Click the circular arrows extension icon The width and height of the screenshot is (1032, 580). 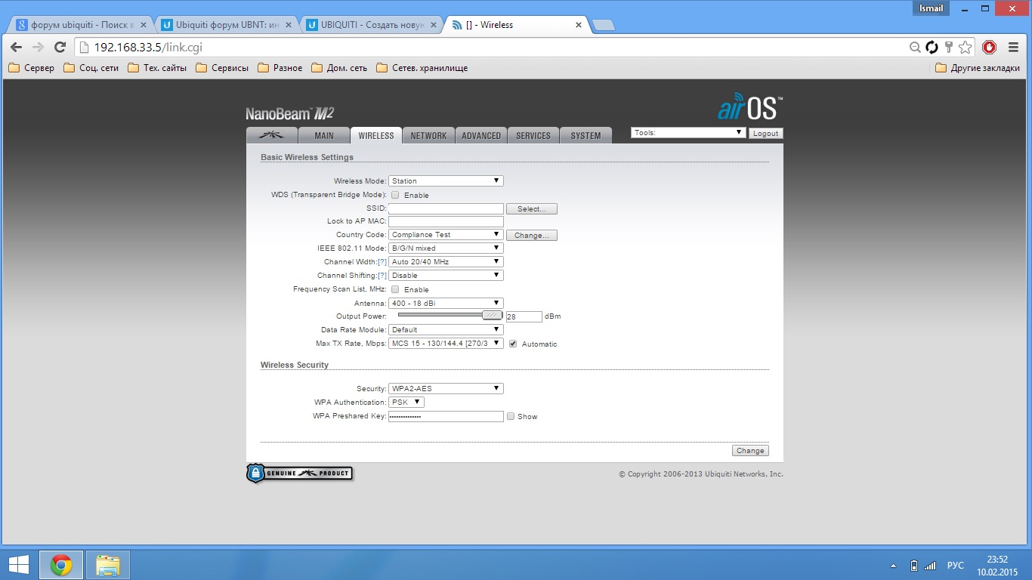[x=932, y=48]
